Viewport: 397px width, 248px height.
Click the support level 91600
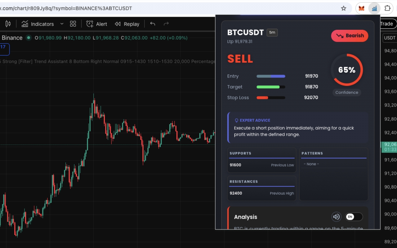(x=235, y=165)
